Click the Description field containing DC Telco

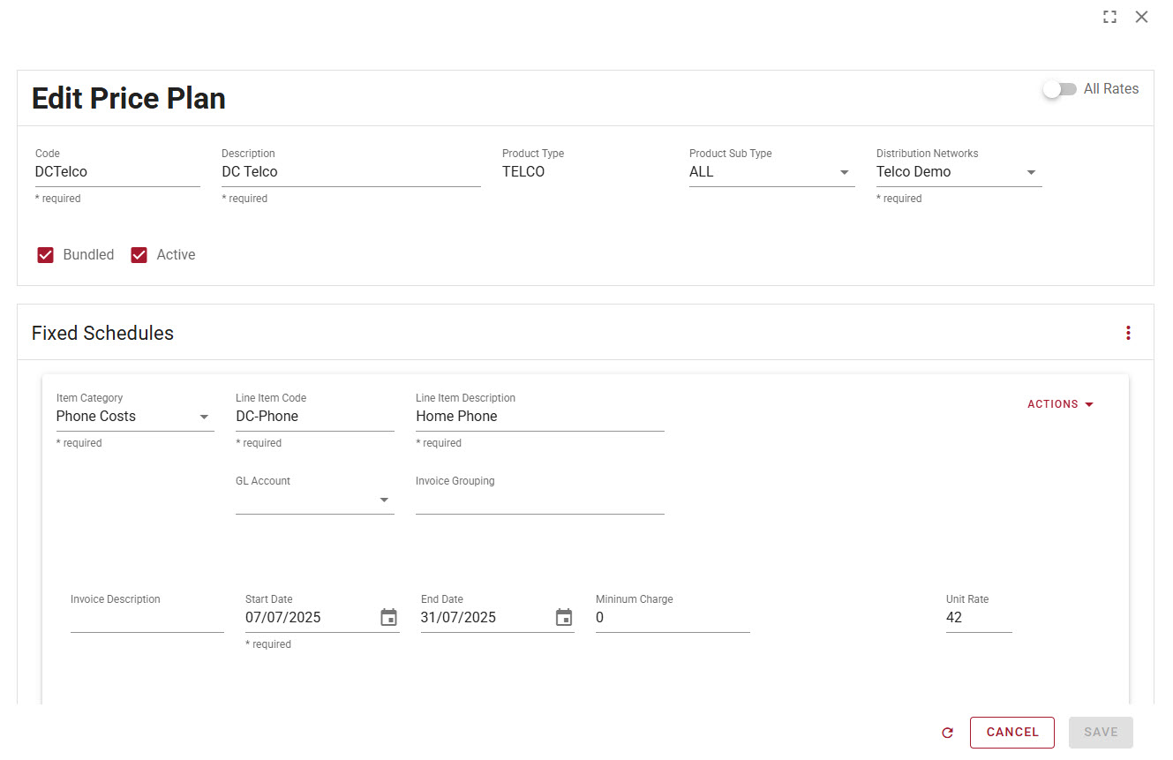point(350,172)
